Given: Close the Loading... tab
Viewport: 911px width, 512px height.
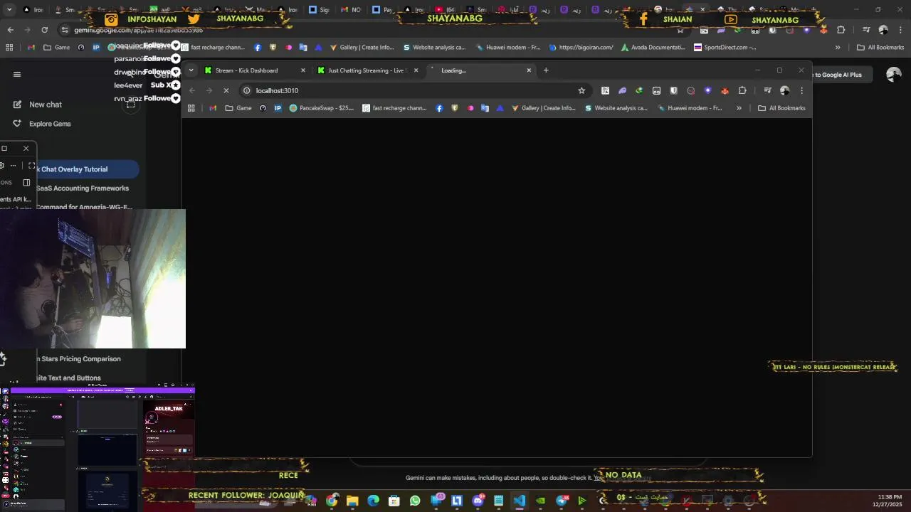Looking at the screenshot, I should point(529,70).
